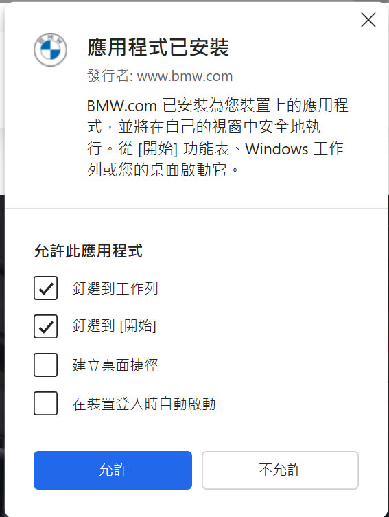Click the 釘選到 [開始] label text
389x517 pixels.
[x=115, y=326]
